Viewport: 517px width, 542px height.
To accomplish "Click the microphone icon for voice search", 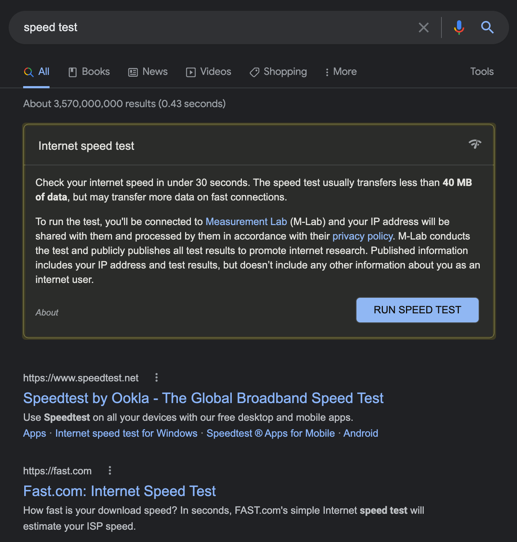I will click(x=458, y=27).
